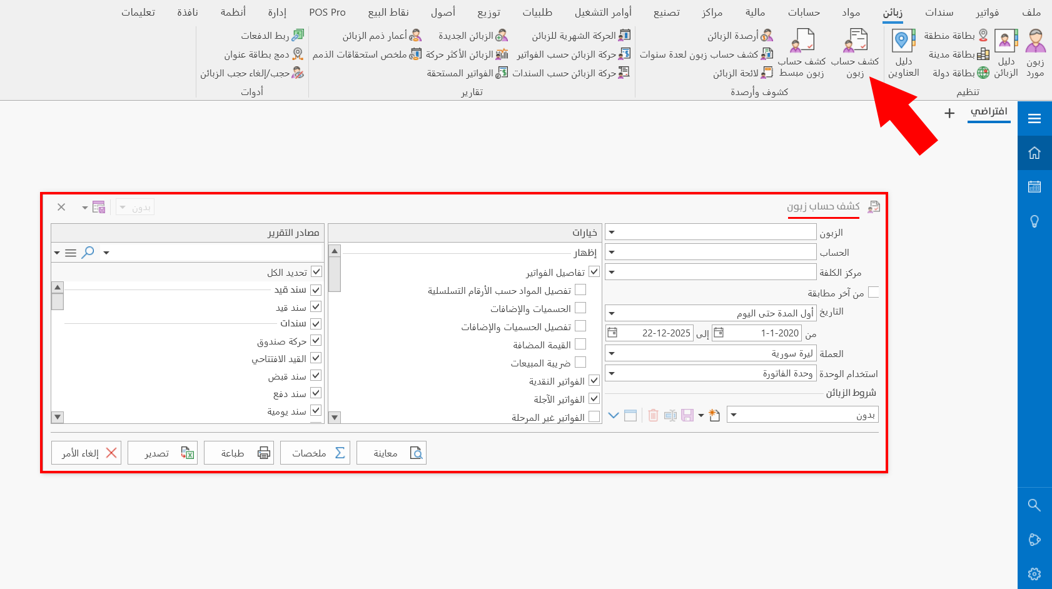Switch to the مواد ribbon tab
Viewport: 1052px width, 589px height.
pos(851,12)
